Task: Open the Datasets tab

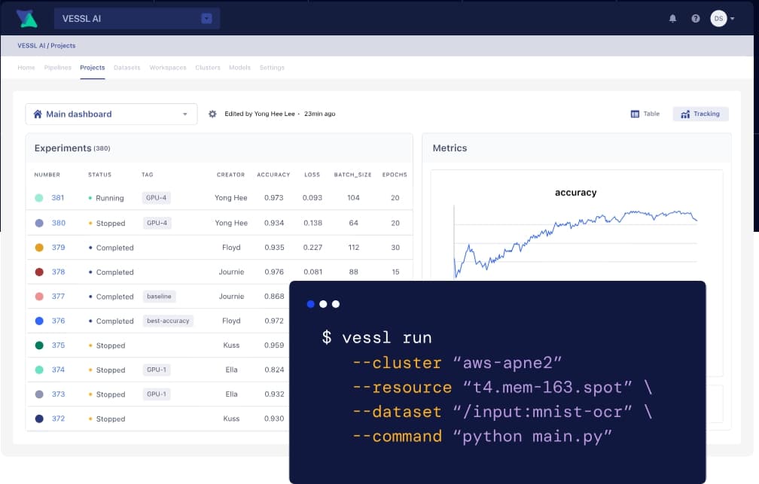Action: (126, 68)
